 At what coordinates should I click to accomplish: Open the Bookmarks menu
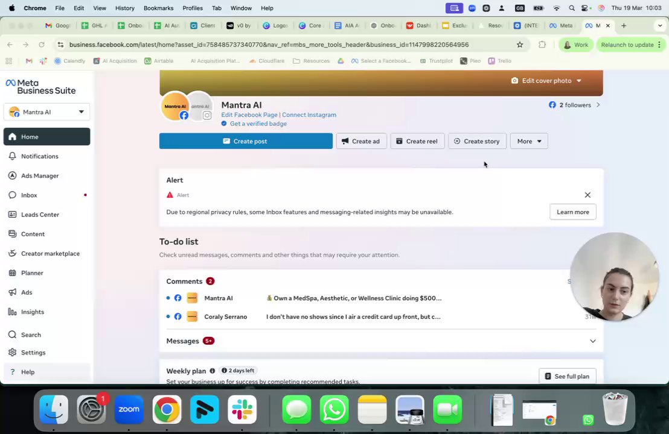158,8
